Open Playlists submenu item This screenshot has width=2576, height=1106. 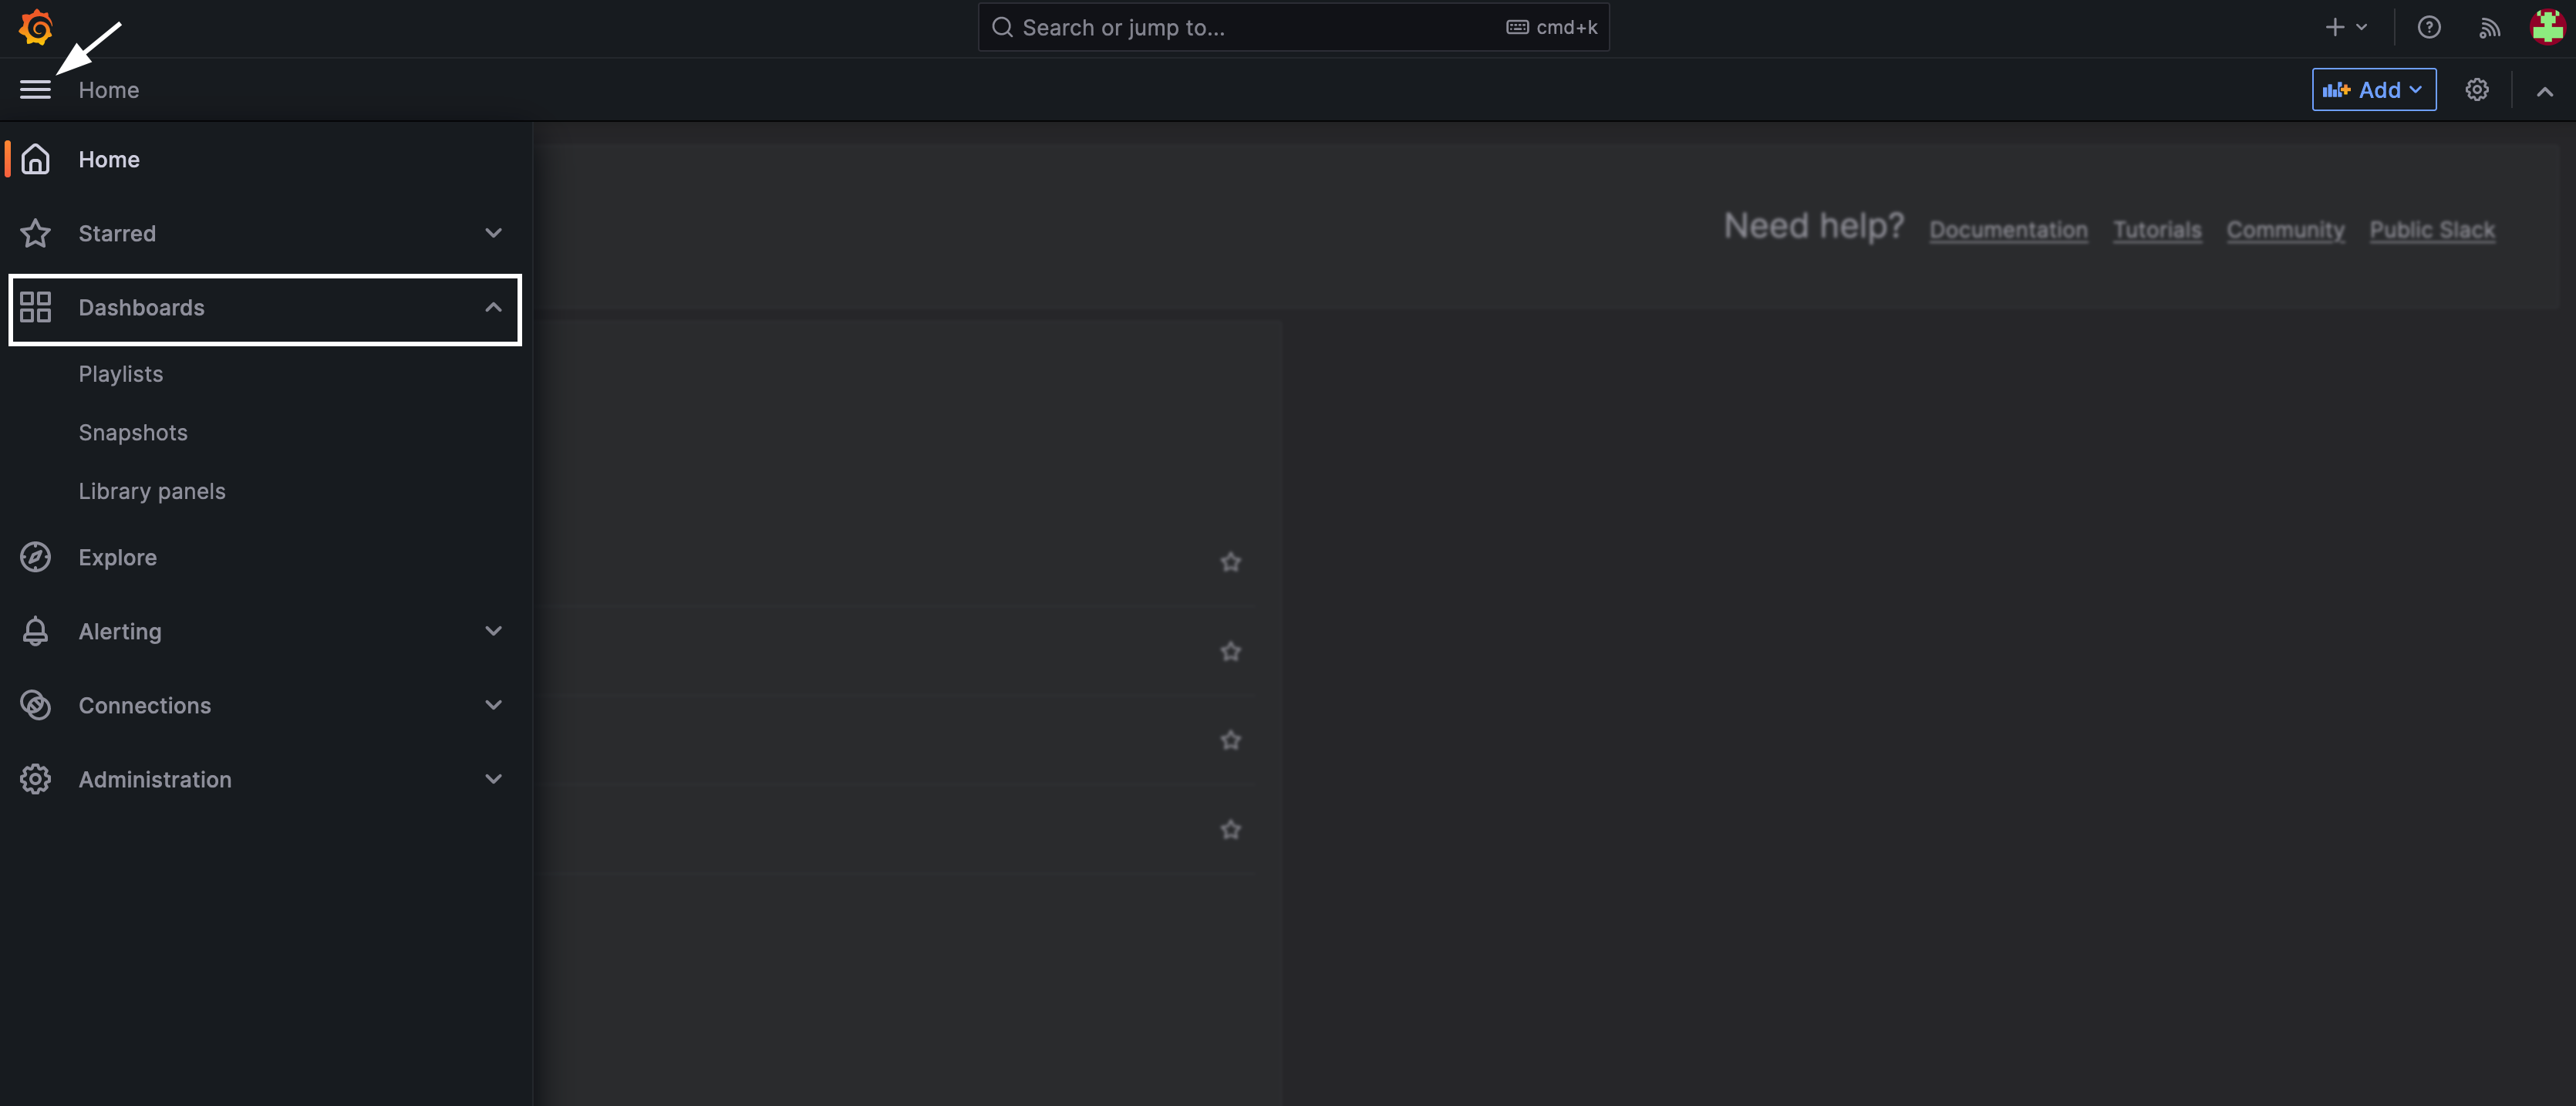coord(121,374)
